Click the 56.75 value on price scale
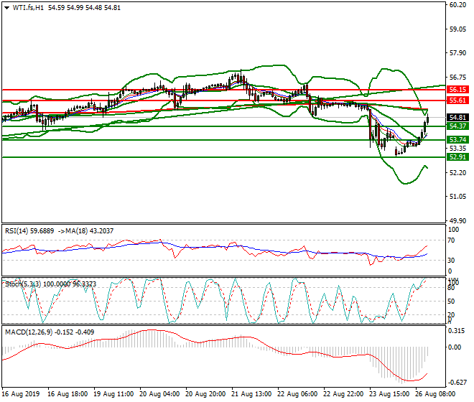Image resolution: width=474 pixels, height=402 pixels. (x=457, y=78)
